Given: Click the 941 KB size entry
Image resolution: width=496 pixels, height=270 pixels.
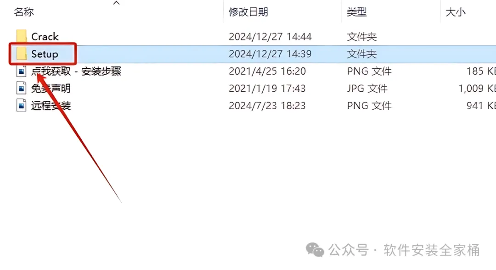Looking at the screenshot, I should coord(481,105).
